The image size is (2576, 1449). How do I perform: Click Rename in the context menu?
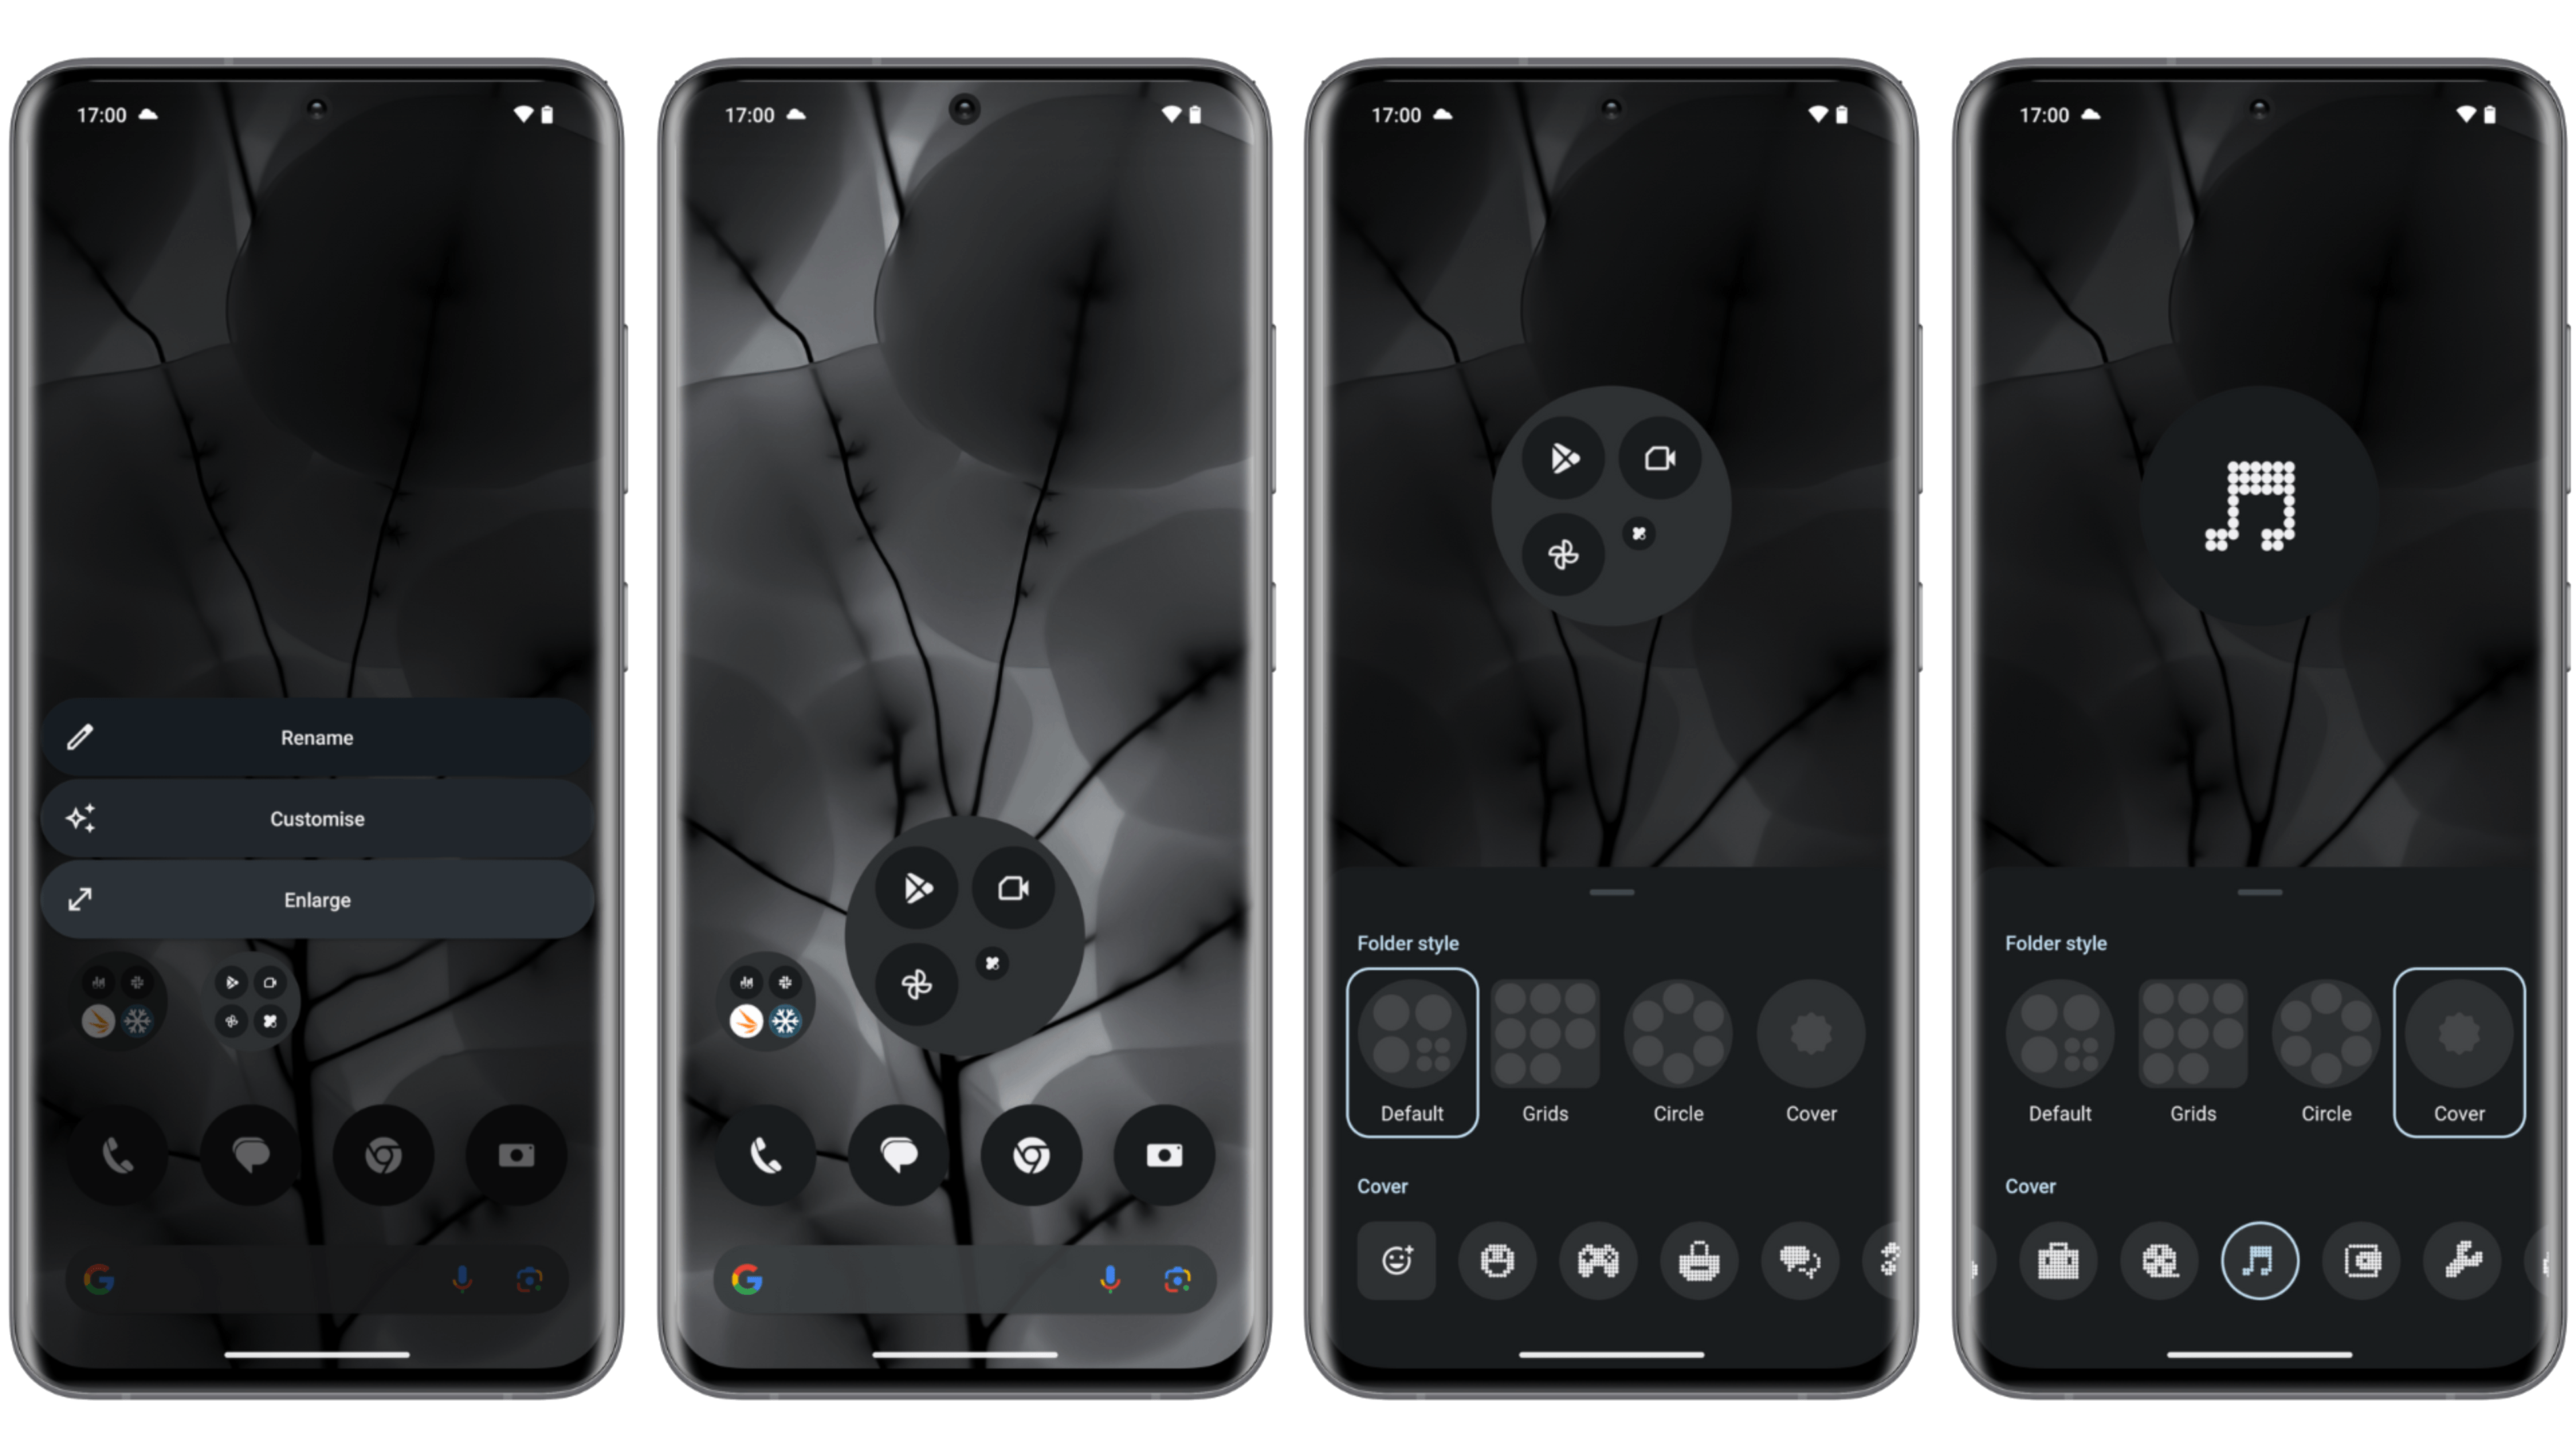tap(315, 736)
